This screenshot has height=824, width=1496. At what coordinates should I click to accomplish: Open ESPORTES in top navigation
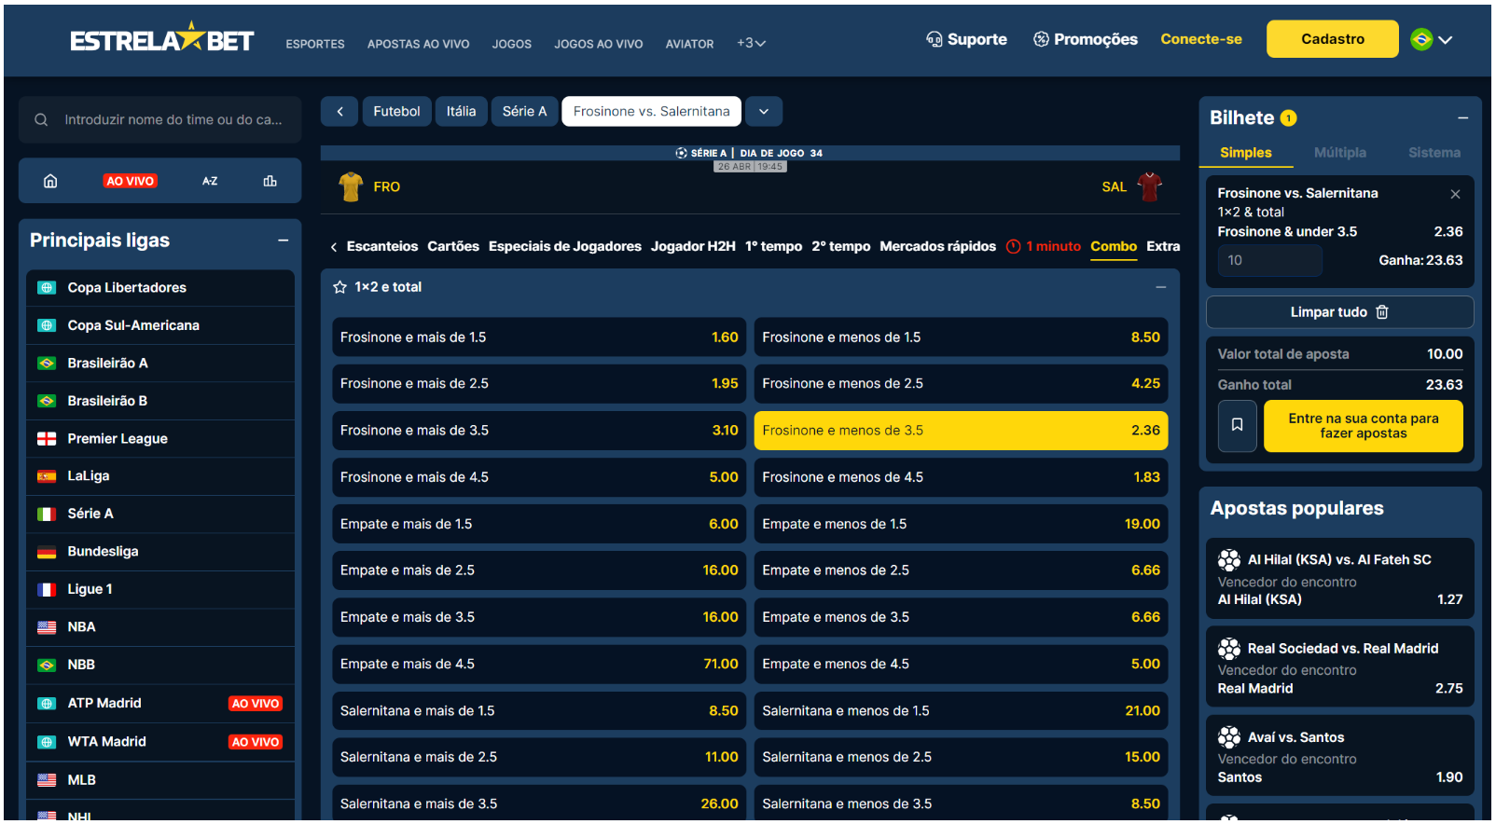(315, 44)
